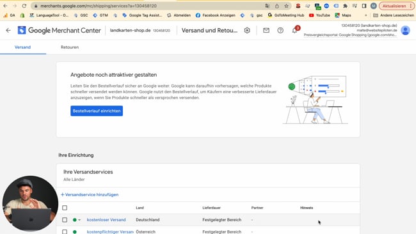This screenshot has height=234, width=416.
Task: Click the Land column header
Action: point(140,208)
